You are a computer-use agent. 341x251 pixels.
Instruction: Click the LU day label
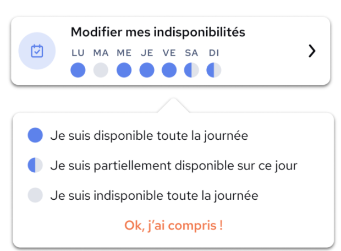[78, 53]
